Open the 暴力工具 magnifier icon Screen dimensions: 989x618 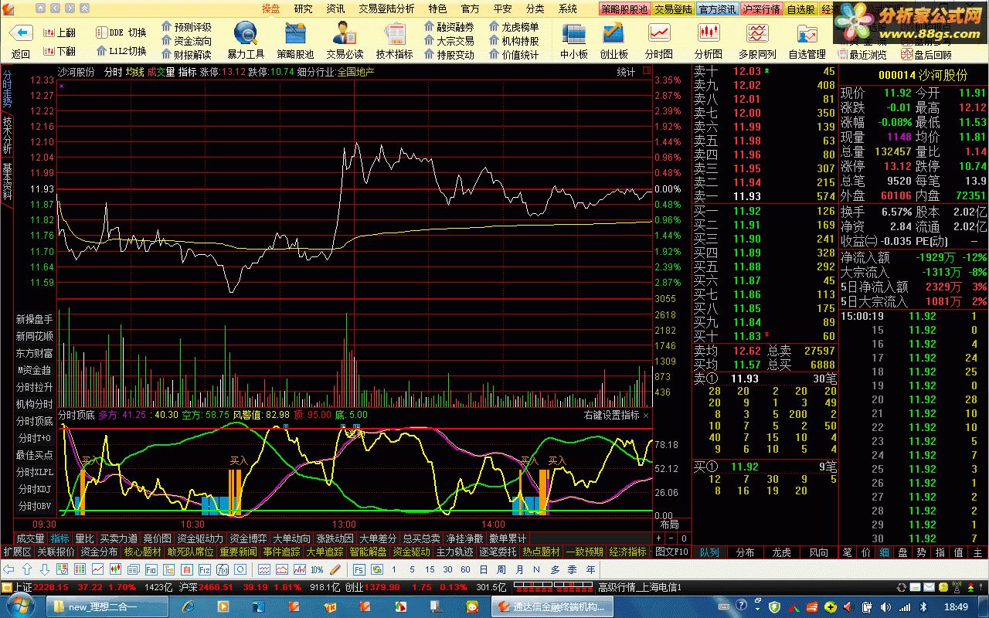pyautogui.click(x=246, y=34)
